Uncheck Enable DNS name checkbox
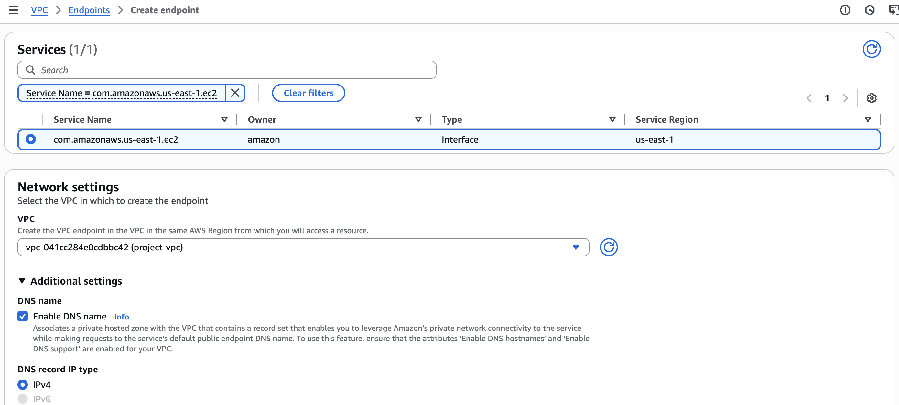 coord(23,316)
